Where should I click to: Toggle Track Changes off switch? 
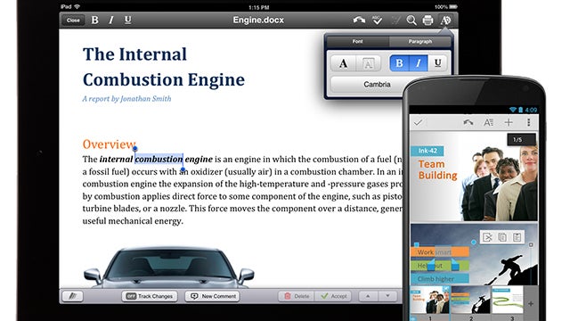pyautogui.click(x=150, y=296)
